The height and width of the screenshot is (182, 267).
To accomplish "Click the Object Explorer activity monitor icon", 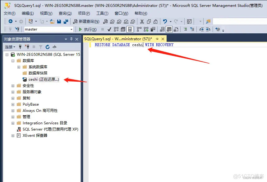I will click(54, 47).
